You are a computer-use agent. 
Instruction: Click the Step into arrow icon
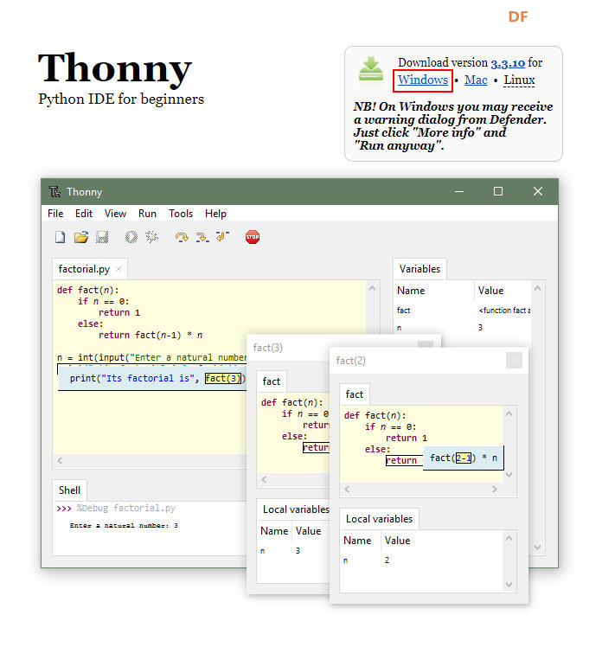tap(202, 237)
